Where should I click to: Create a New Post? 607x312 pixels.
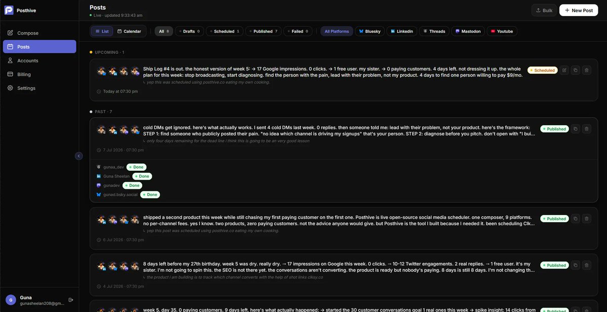[578, 10]
